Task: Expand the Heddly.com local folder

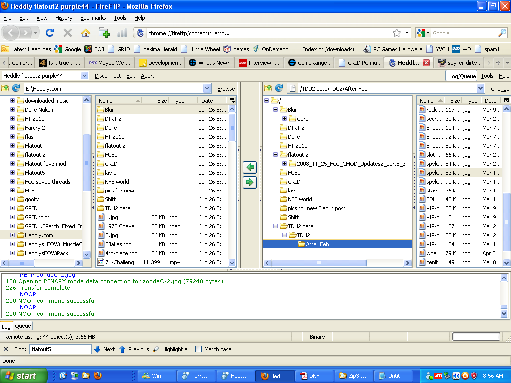Action: [12, 235]
